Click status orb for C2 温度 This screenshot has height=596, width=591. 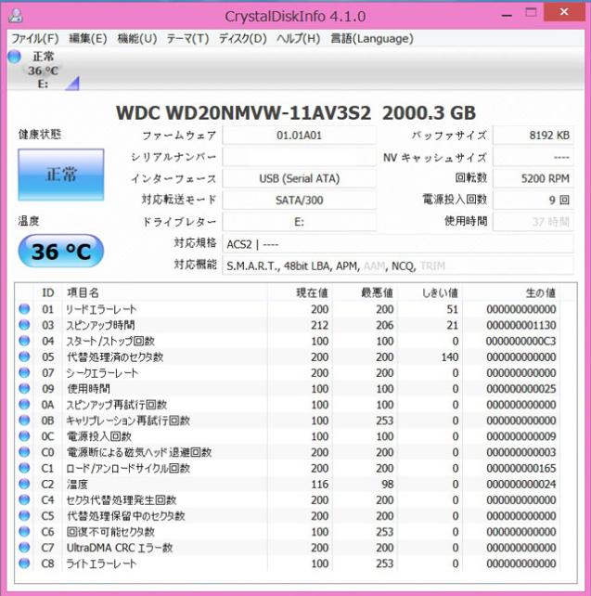coord(24,484)
